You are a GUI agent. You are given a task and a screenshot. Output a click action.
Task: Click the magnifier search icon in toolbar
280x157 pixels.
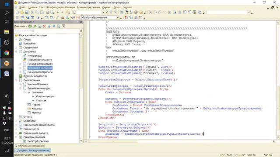pyautogui.click(x=73, y=12)
